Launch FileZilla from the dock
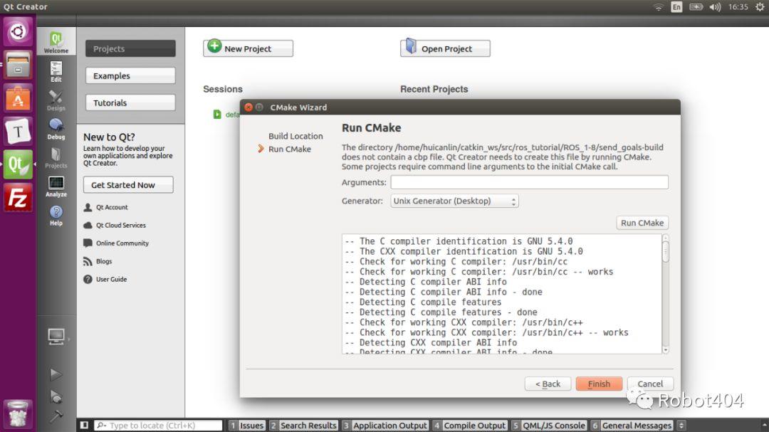Viewport: 769px width, 432px height. [18, 198]
